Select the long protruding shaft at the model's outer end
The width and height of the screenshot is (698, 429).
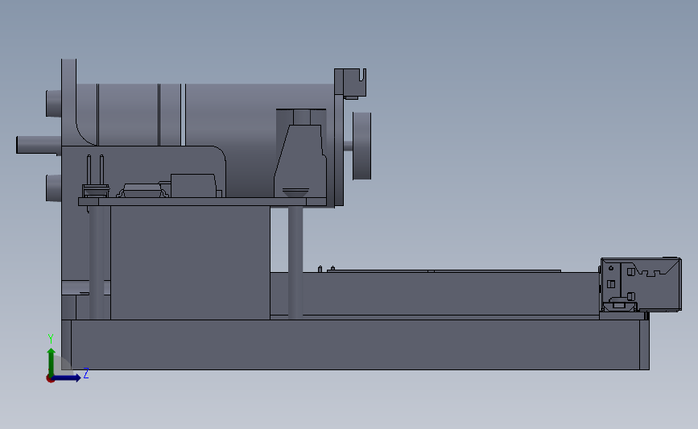(39, 146)
